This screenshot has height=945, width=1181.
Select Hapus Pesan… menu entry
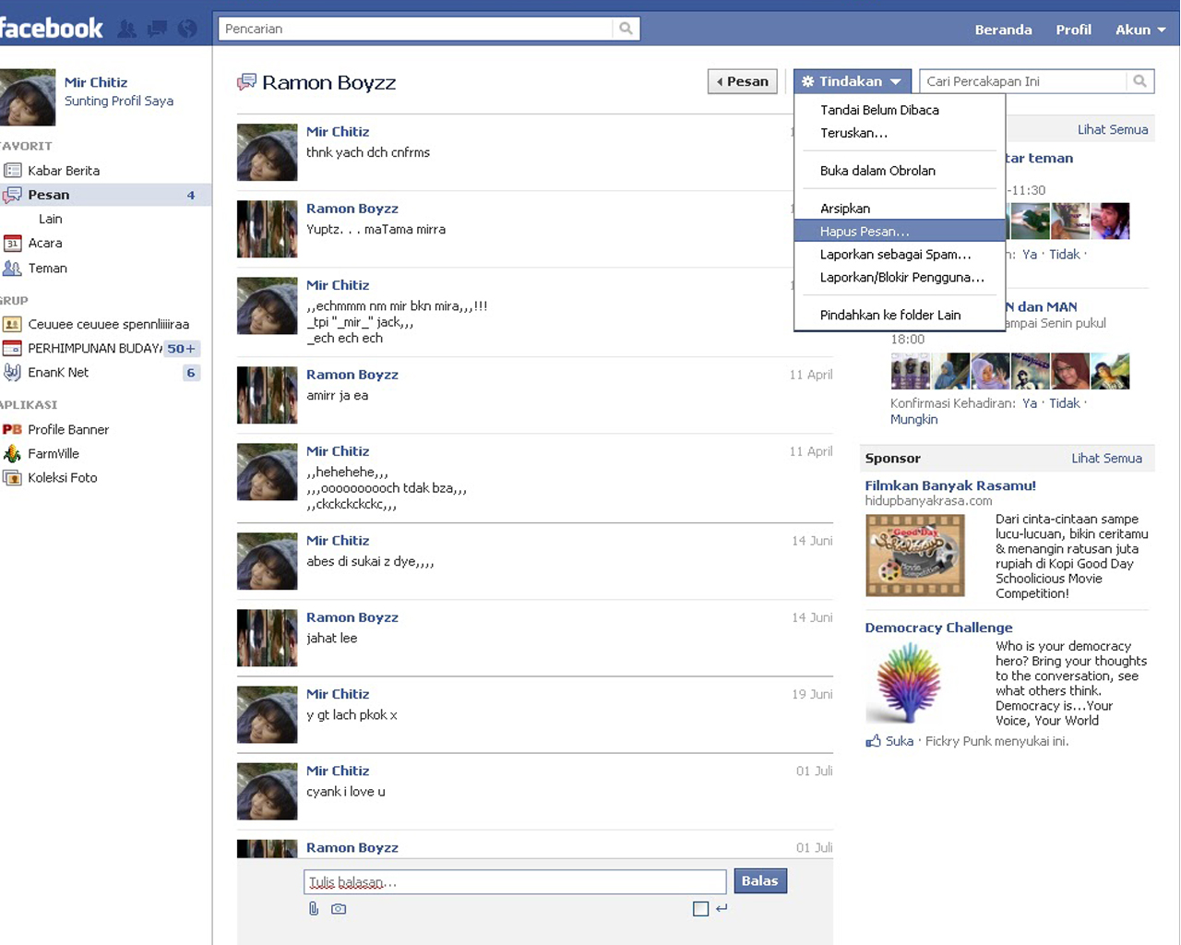pos(900,232)
